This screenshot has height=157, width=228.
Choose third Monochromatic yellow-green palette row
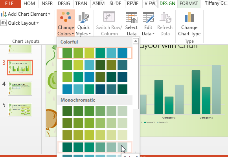point(95,135)
